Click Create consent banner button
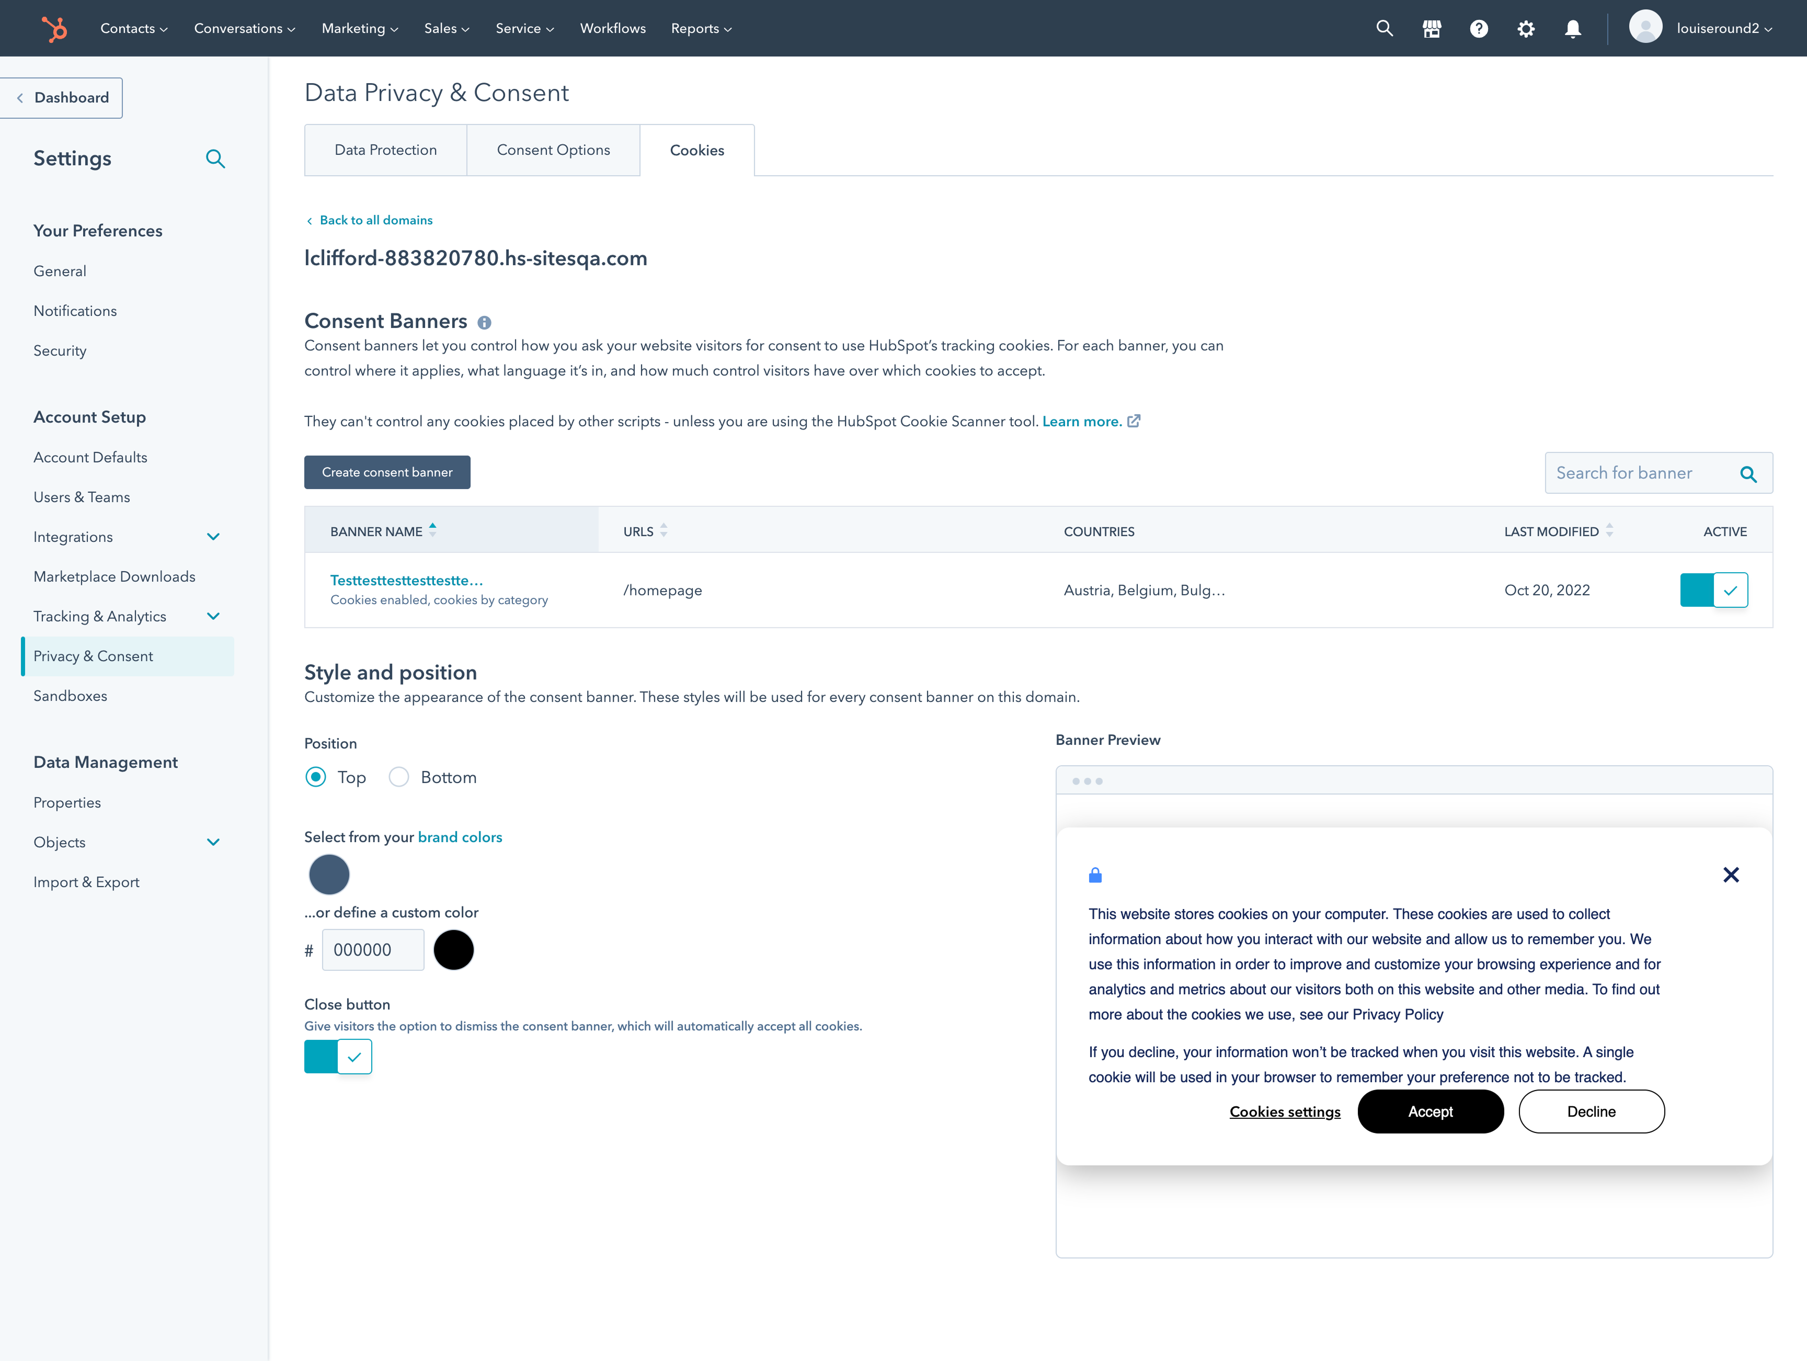This screenshot has width=1807, height=1361. (387, 472)
